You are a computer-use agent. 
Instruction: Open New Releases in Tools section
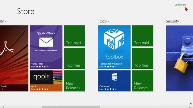143,81
